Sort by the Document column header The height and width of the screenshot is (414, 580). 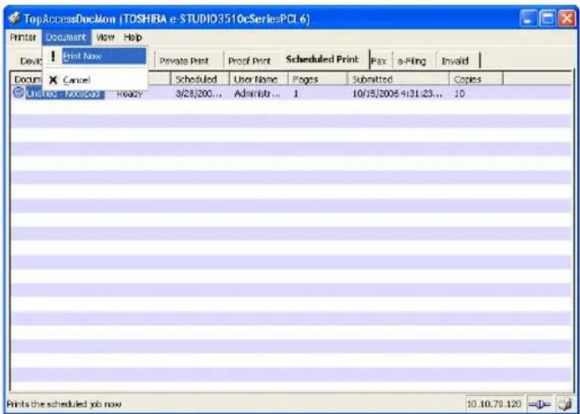tap(27, 79)
